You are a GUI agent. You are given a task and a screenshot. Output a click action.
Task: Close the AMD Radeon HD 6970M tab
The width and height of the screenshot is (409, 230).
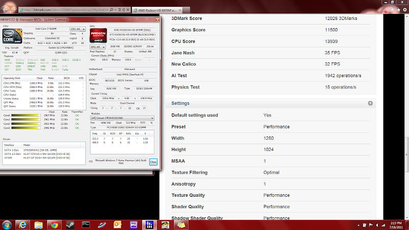click(180, 10)
